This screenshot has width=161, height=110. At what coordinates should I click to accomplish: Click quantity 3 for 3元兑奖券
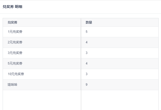coord(86,53)
